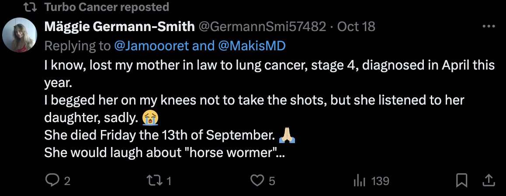
Task: Click the reply count "2"
Action: 67,181
